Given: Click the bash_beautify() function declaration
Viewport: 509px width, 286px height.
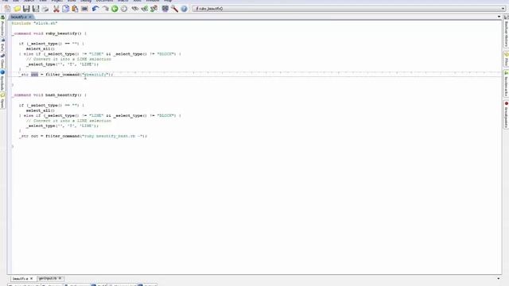Looking at the screenshot, I should (x=49, y=95).
